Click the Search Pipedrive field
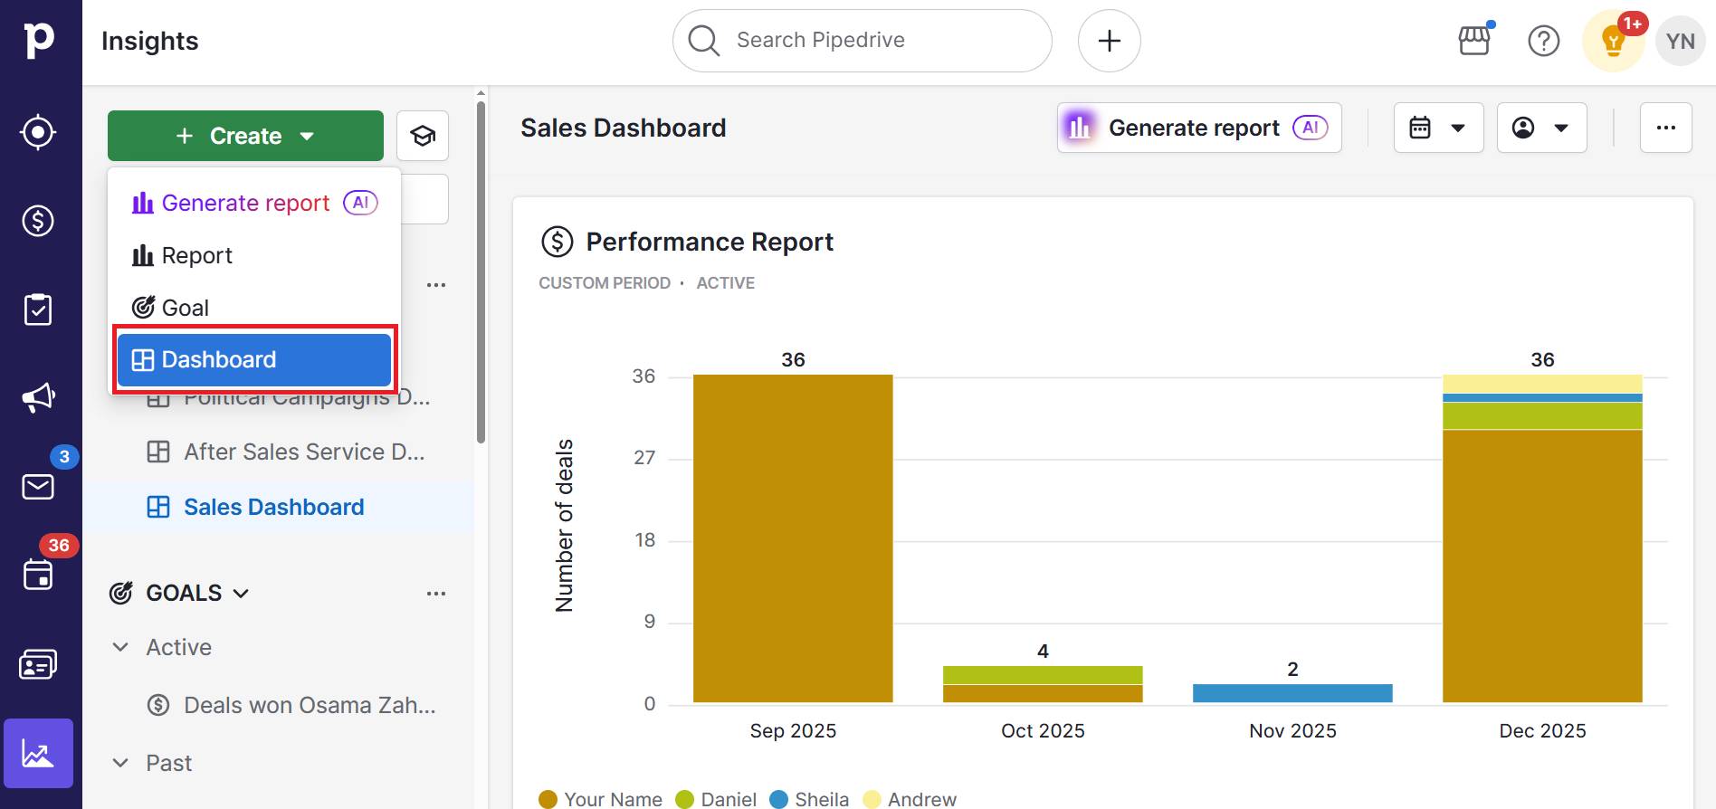This screenshot has height=809, width=1716. click(x=863, y=41)
